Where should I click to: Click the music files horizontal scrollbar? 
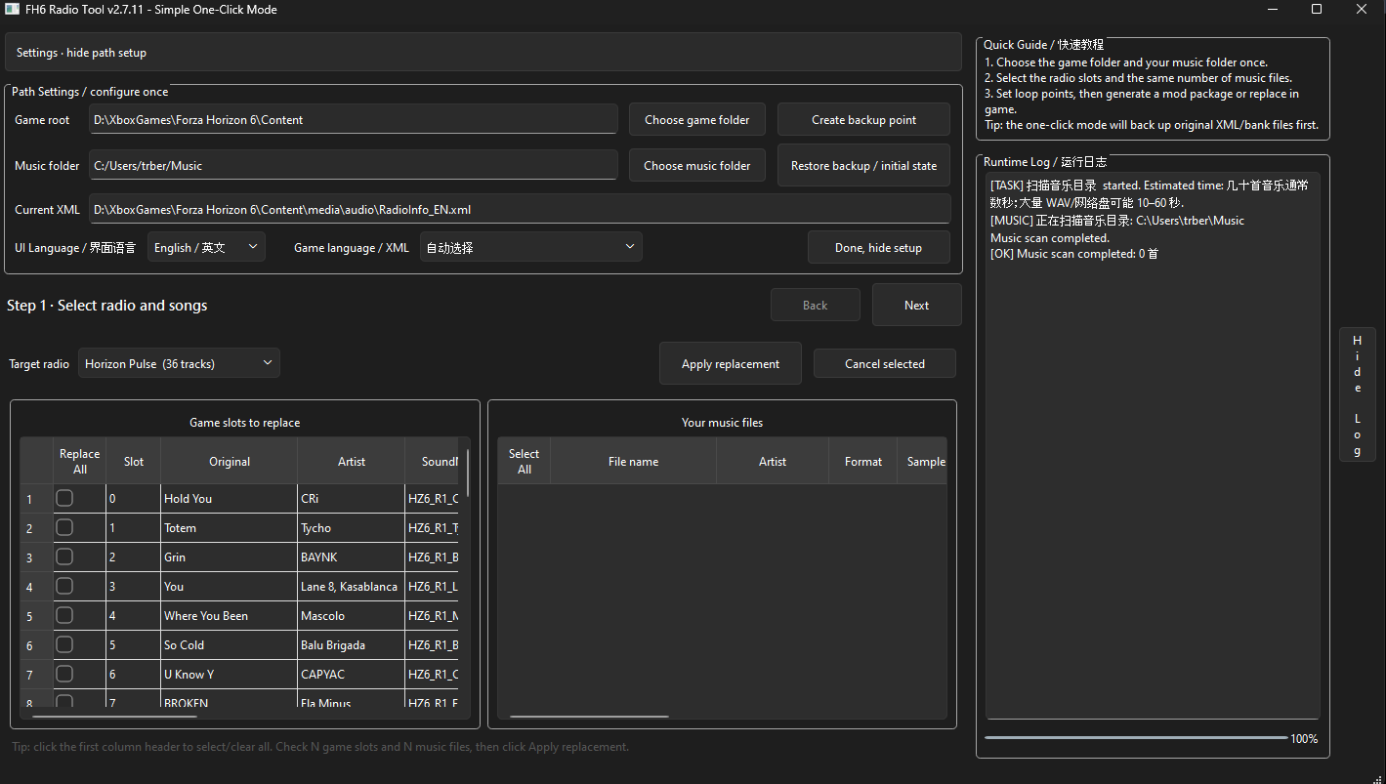[589, 717]
